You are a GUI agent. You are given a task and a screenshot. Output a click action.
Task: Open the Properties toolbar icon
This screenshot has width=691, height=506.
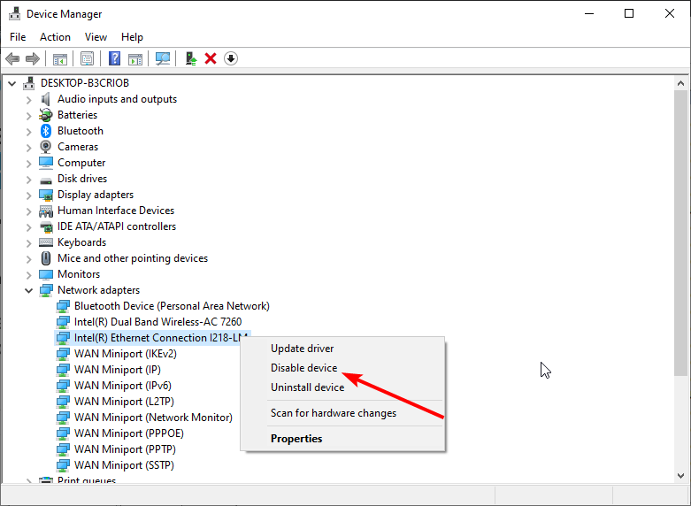[88, 58]
